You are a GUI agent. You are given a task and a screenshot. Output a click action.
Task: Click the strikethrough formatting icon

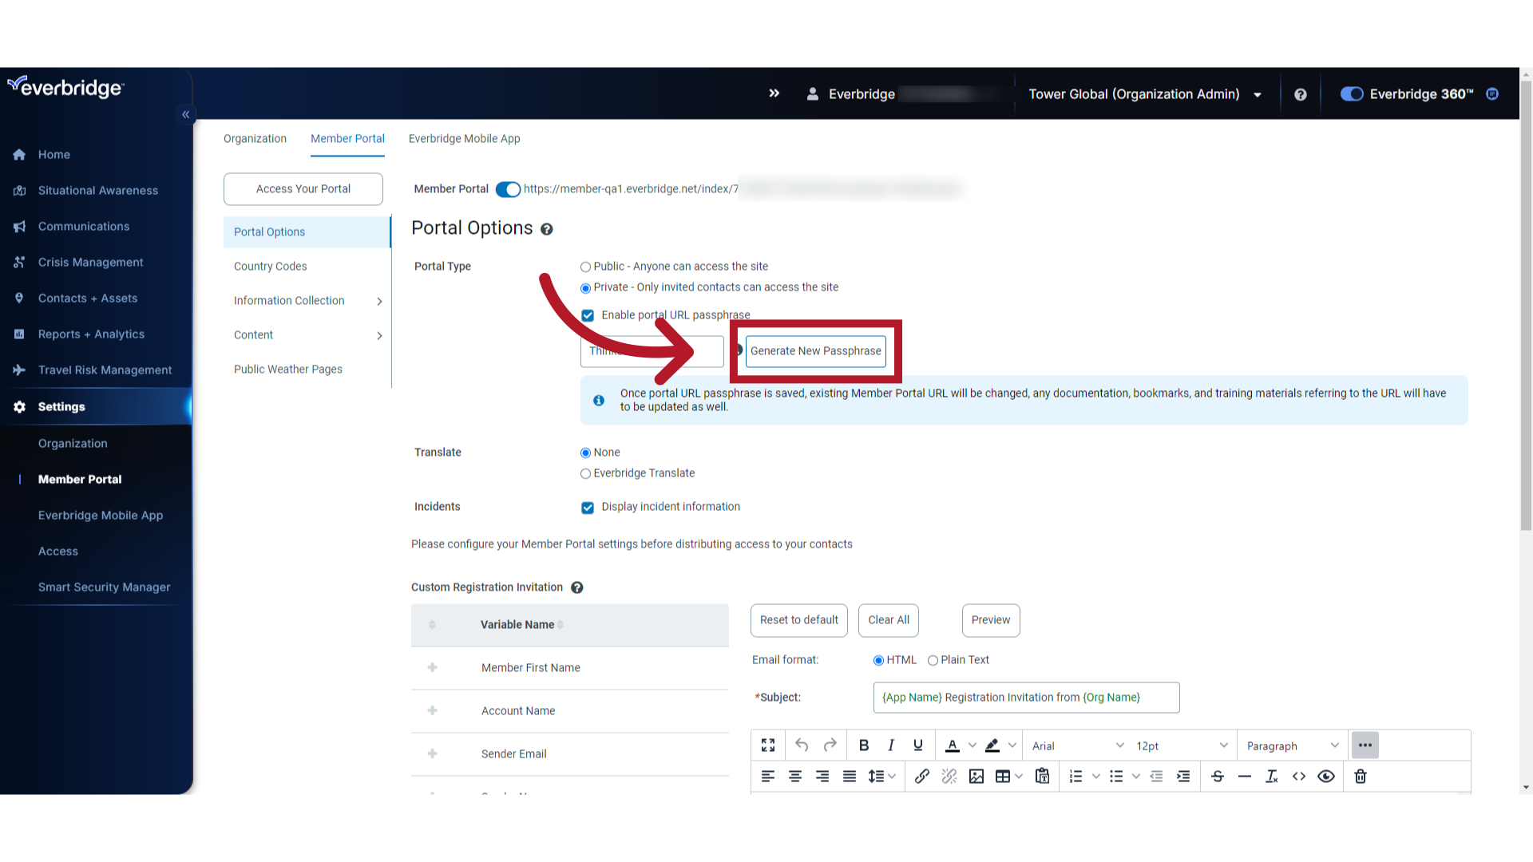[1217, 777]
